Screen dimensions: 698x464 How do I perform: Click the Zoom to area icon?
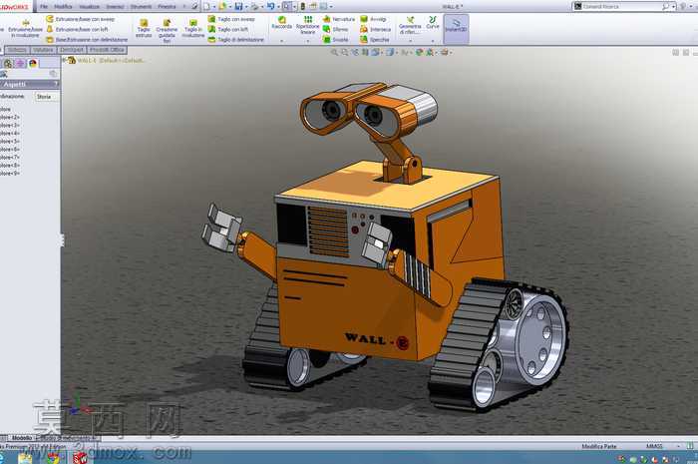pyautogui.click(x=345, y=53)
